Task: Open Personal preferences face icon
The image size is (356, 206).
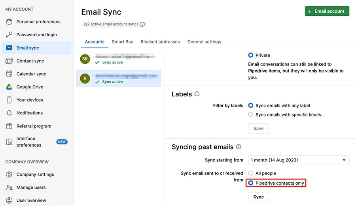Action: click(9, 22)
